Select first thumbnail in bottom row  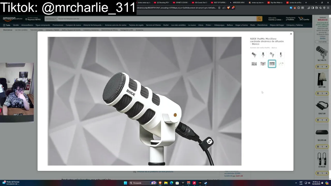[254, 64]
